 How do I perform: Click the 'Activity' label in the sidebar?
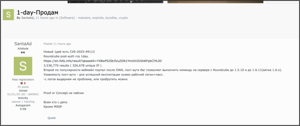point(23,98)
